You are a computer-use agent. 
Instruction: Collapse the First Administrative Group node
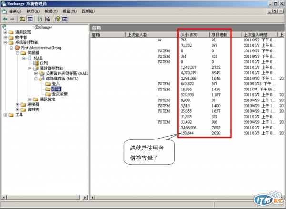point(11,48)
